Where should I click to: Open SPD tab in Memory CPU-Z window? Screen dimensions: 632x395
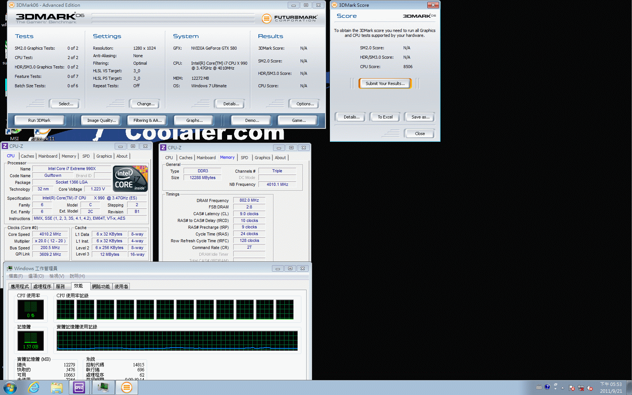tap(245, 158)
